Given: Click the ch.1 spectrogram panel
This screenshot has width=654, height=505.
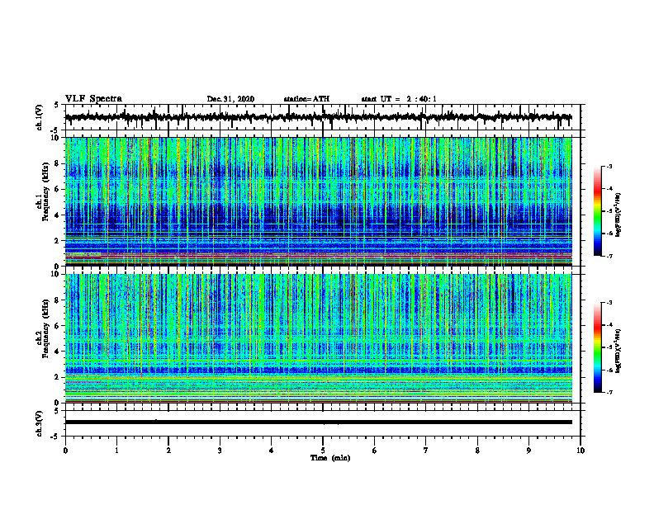Looking at the screenshot, I should click(x=318, y=201).
